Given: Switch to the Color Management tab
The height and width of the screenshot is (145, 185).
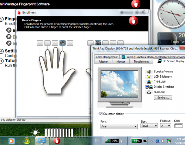Looking at the screenshot, I should point(107,57).
